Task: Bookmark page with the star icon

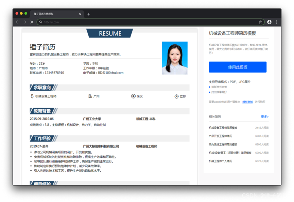Action: (260, 22)
